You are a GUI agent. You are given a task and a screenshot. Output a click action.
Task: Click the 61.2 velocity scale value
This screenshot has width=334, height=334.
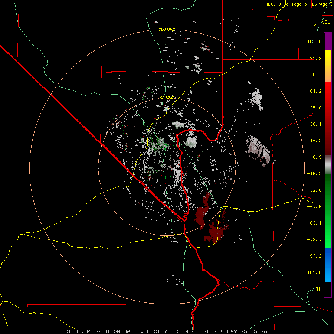(316, 91)
